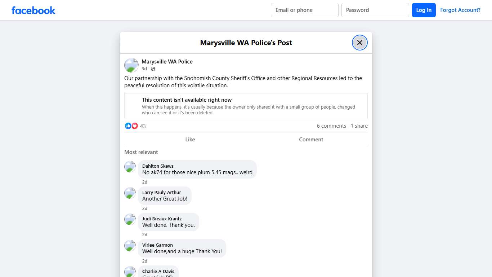Click the thumbs-up reaction icon
492x277 pixels.
click(x=128, y=126)
